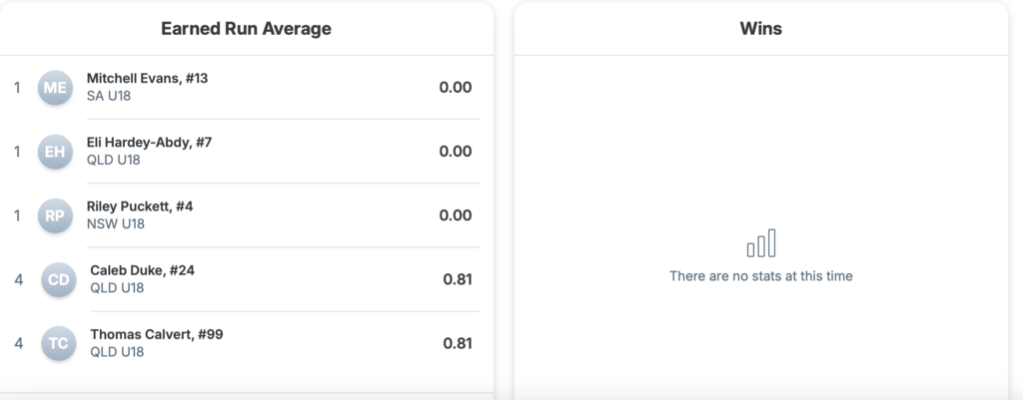Click Thomas Calvert's TC avatar icon
1023x400 pixels.
pos(59,343)
